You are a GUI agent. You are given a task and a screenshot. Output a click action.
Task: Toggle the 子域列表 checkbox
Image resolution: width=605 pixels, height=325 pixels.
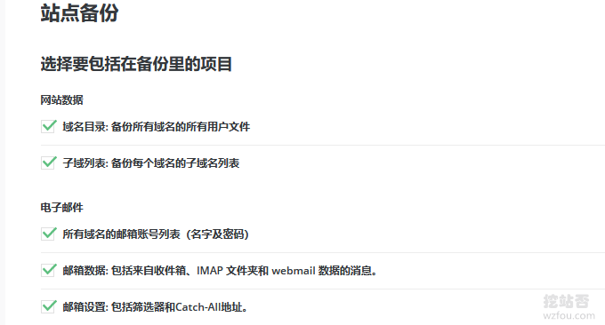point(48,162)
